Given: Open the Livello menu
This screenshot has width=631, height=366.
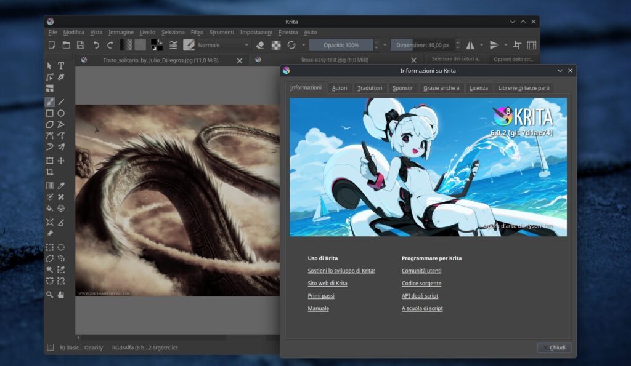Looking at the screenshot, I should point(147,32).
